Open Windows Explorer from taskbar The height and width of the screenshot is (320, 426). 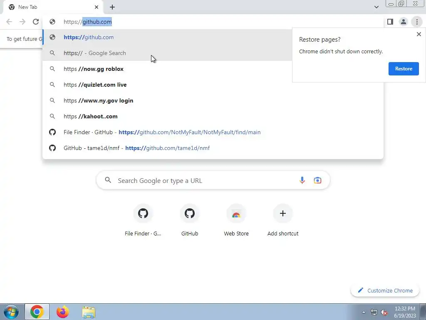coord(89,312)
